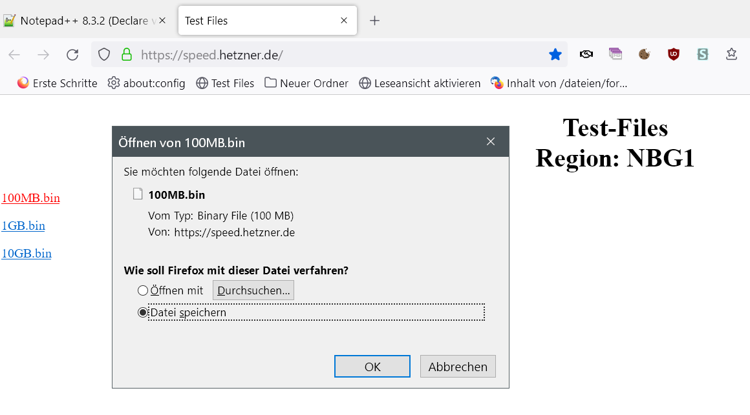Click the Durchsuchen... button
This screenshot has width=750, height=415.
[253, 290]
